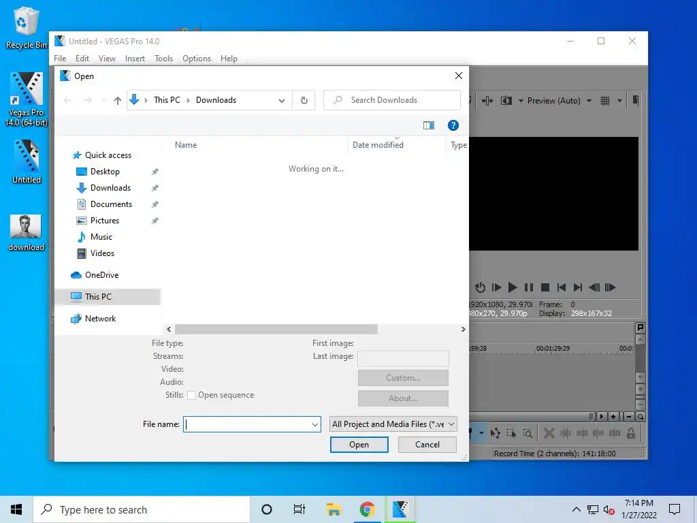The image size is (697, 523).
Task: Click the Split Screen View icon
Action: tap(506, 101)
